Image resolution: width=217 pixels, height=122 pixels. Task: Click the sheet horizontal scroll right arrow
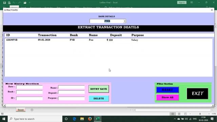point(212,110)
